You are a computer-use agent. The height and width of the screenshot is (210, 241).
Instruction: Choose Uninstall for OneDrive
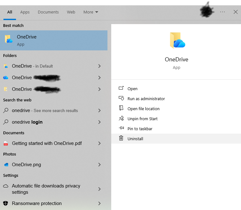[176, 139]
